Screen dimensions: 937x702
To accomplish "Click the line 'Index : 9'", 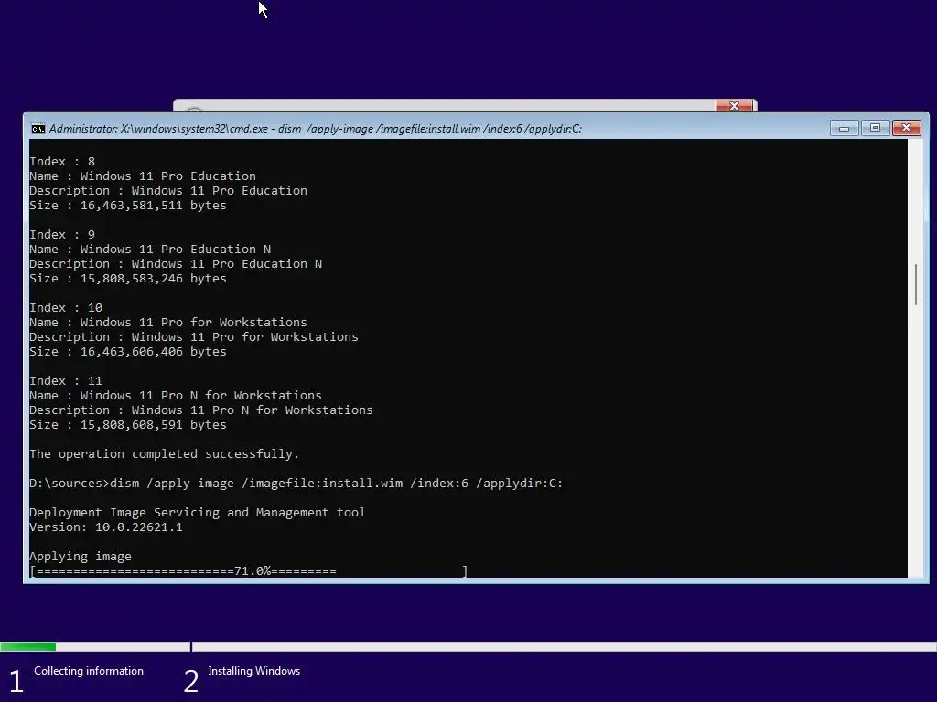I will coord(62,235).
